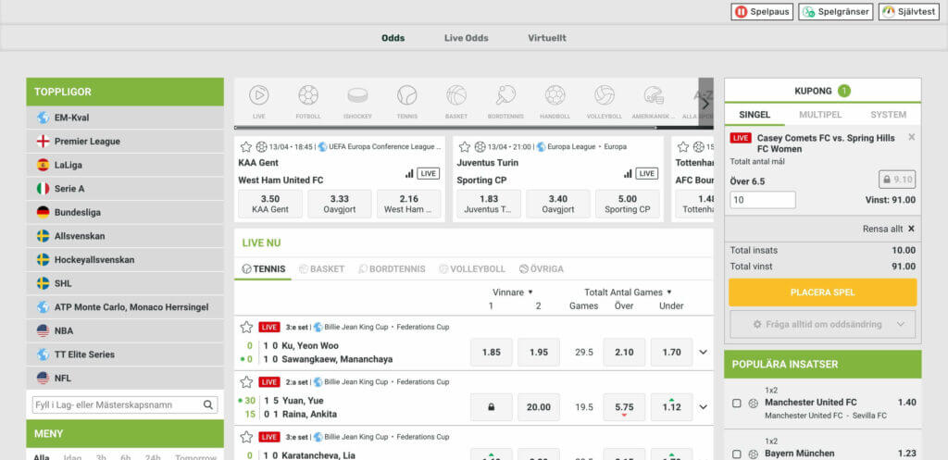Bet 5.00 on Sporting CP

[628, 204]
